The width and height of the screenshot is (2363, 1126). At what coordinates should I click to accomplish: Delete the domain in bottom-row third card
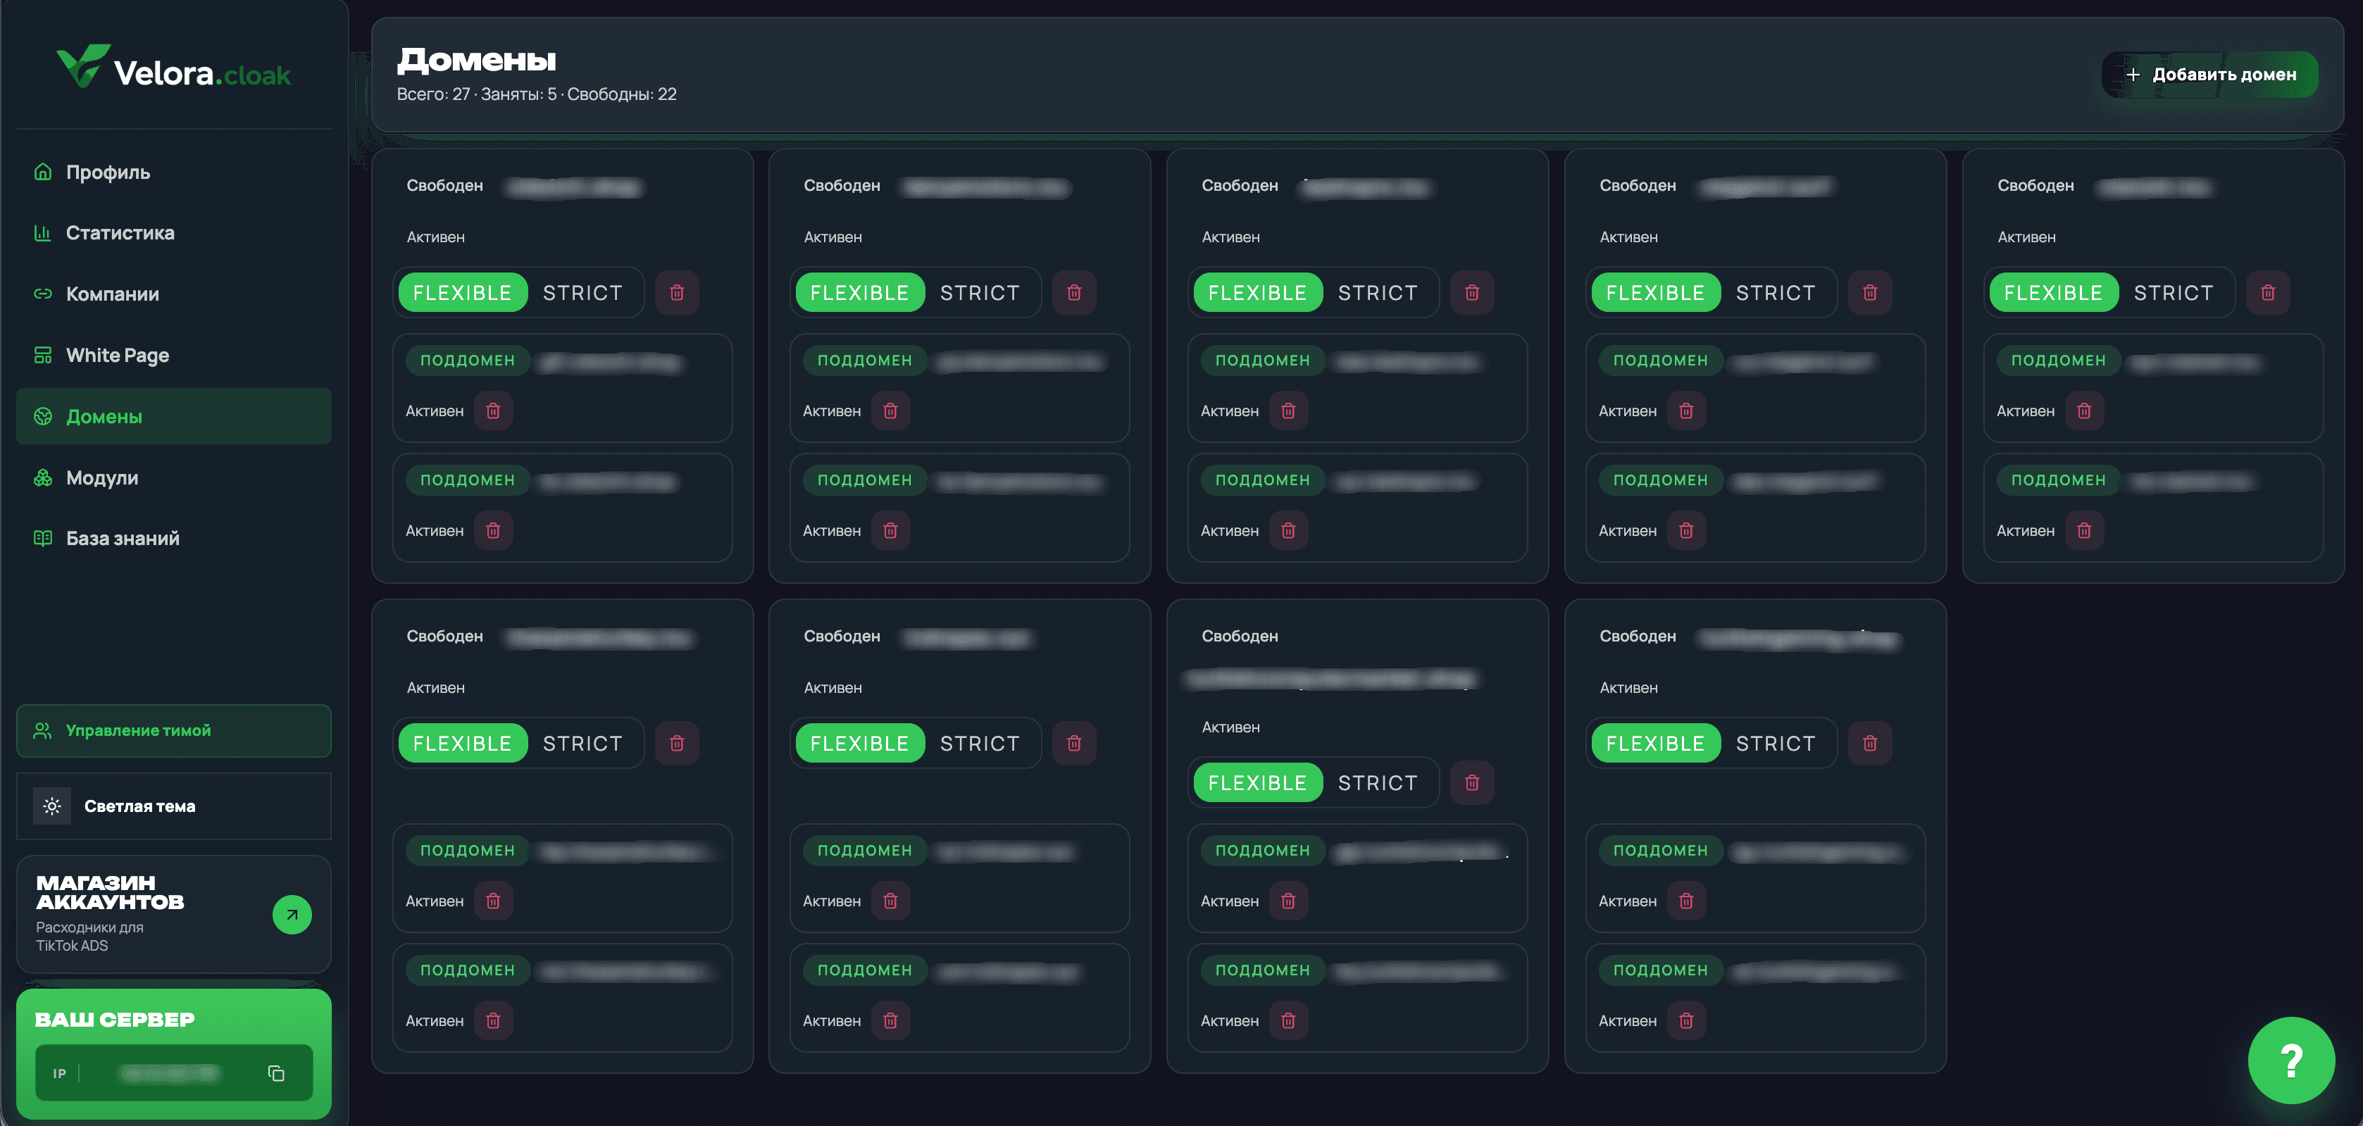point(1472,782)
